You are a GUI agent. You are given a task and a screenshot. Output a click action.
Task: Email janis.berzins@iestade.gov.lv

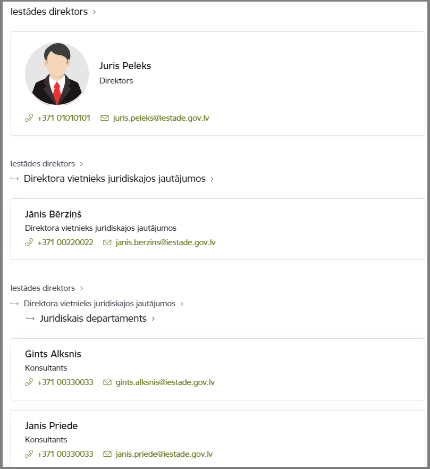(x=166, y=242)
